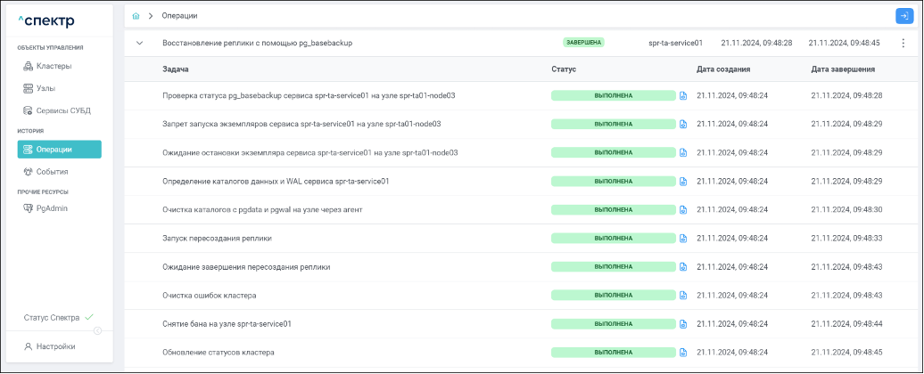Open Узлы section in sidebar
Image resolution: width=924 pixels, height=374 pixels.
tap(45, 88)
